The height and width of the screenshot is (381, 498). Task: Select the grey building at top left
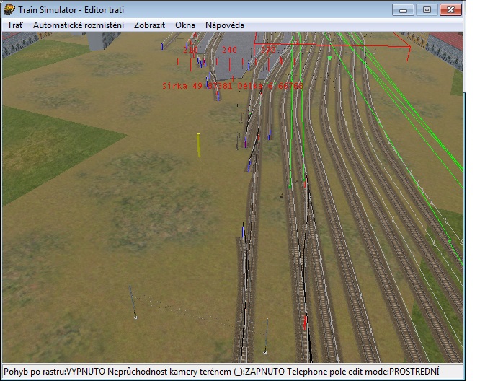[x=107, y=40]
